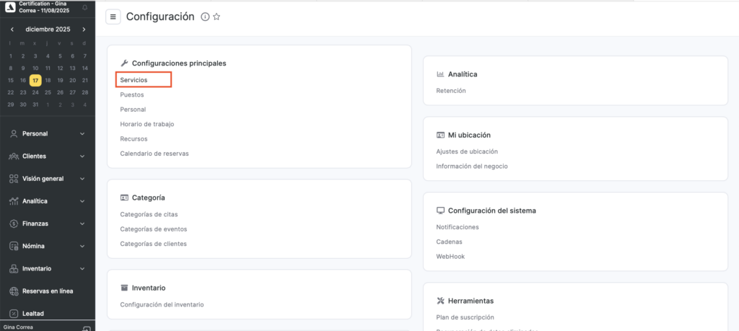Image resolution: width=739 pixels, height=331 pixels.
Task: Go to previous month in calendar
Action: coord(12,30)
